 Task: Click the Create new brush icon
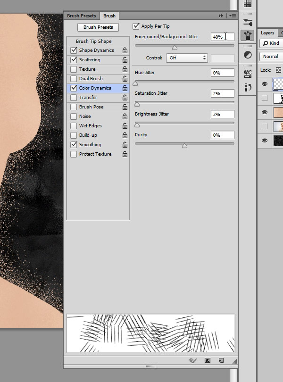220,360
